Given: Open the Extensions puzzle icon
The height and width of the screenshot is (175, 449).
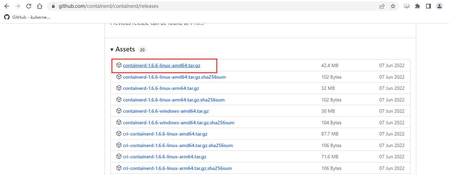Looking at the screenshot, I should point(417,6).
